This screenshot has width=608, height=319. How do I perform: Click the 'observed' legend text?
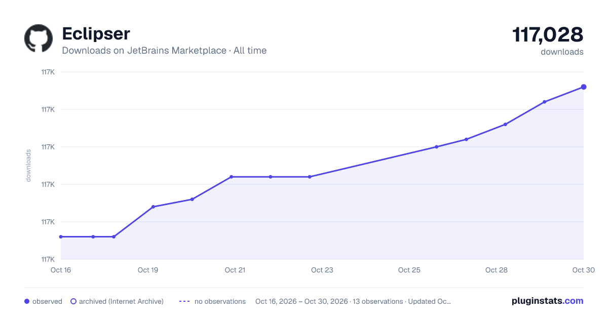[x=47, y=301]
